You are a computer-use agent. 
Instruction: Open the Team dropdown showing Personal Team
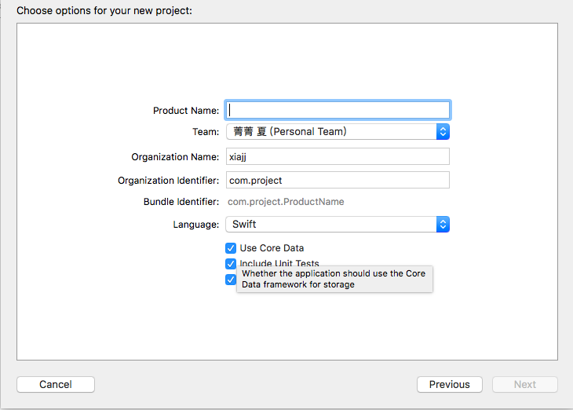[331, 132]
